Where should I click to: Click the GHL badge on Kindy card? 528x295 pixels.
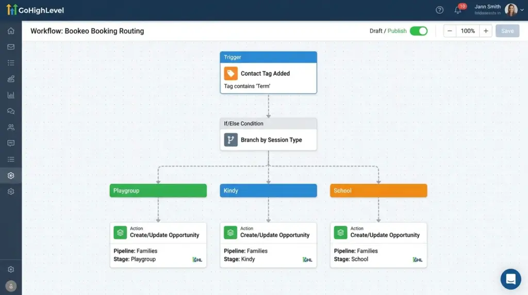[x=307, y=259]
